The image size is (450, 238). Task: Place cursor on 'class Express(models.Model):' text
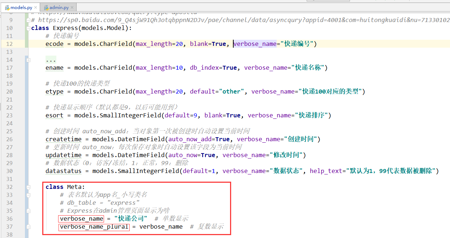[x=82, y=28]
